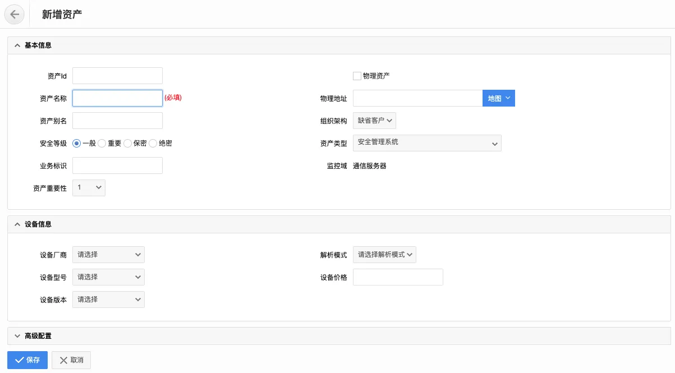
Task: Click the 保存 button
Action: pyautogui.click(x=27, y=360)
